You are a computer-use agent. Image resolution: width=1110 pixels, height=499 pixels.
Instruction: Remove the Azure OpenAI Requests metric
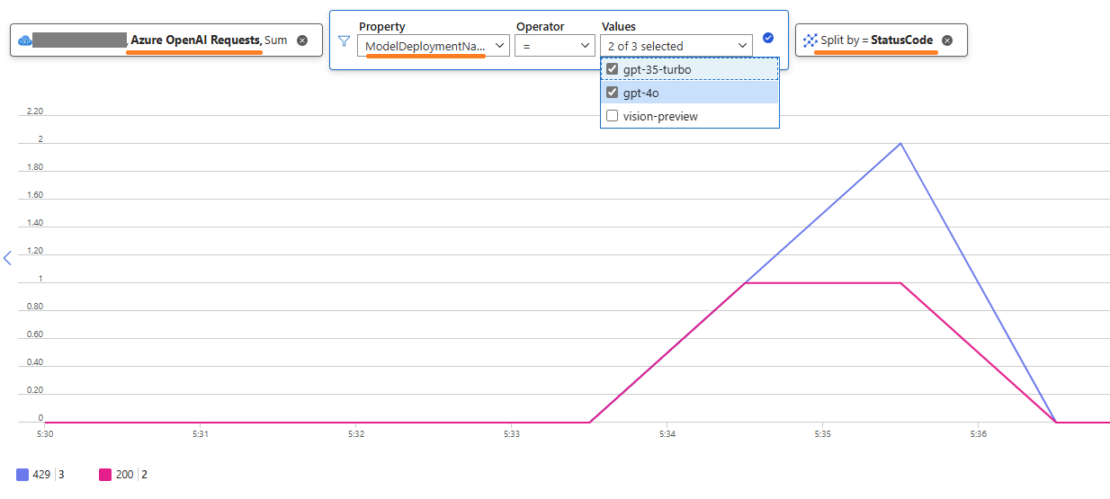coord(302,40)
